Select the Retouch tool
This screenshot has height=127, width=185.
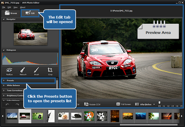(23, 71)
